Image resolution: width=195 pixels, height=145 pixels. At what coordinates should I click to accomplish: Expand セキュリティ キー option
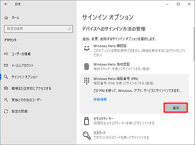pos(135,121)
